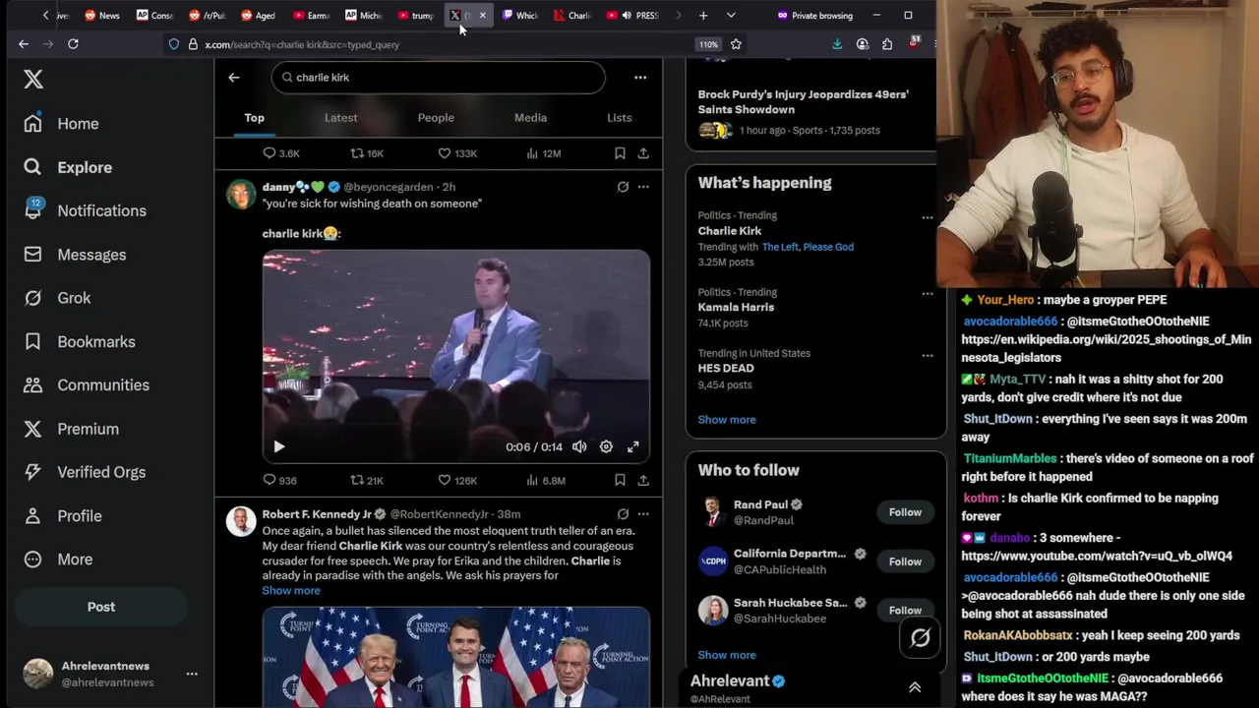
Task: Show more trending topics
Action: tap(727, 420)
